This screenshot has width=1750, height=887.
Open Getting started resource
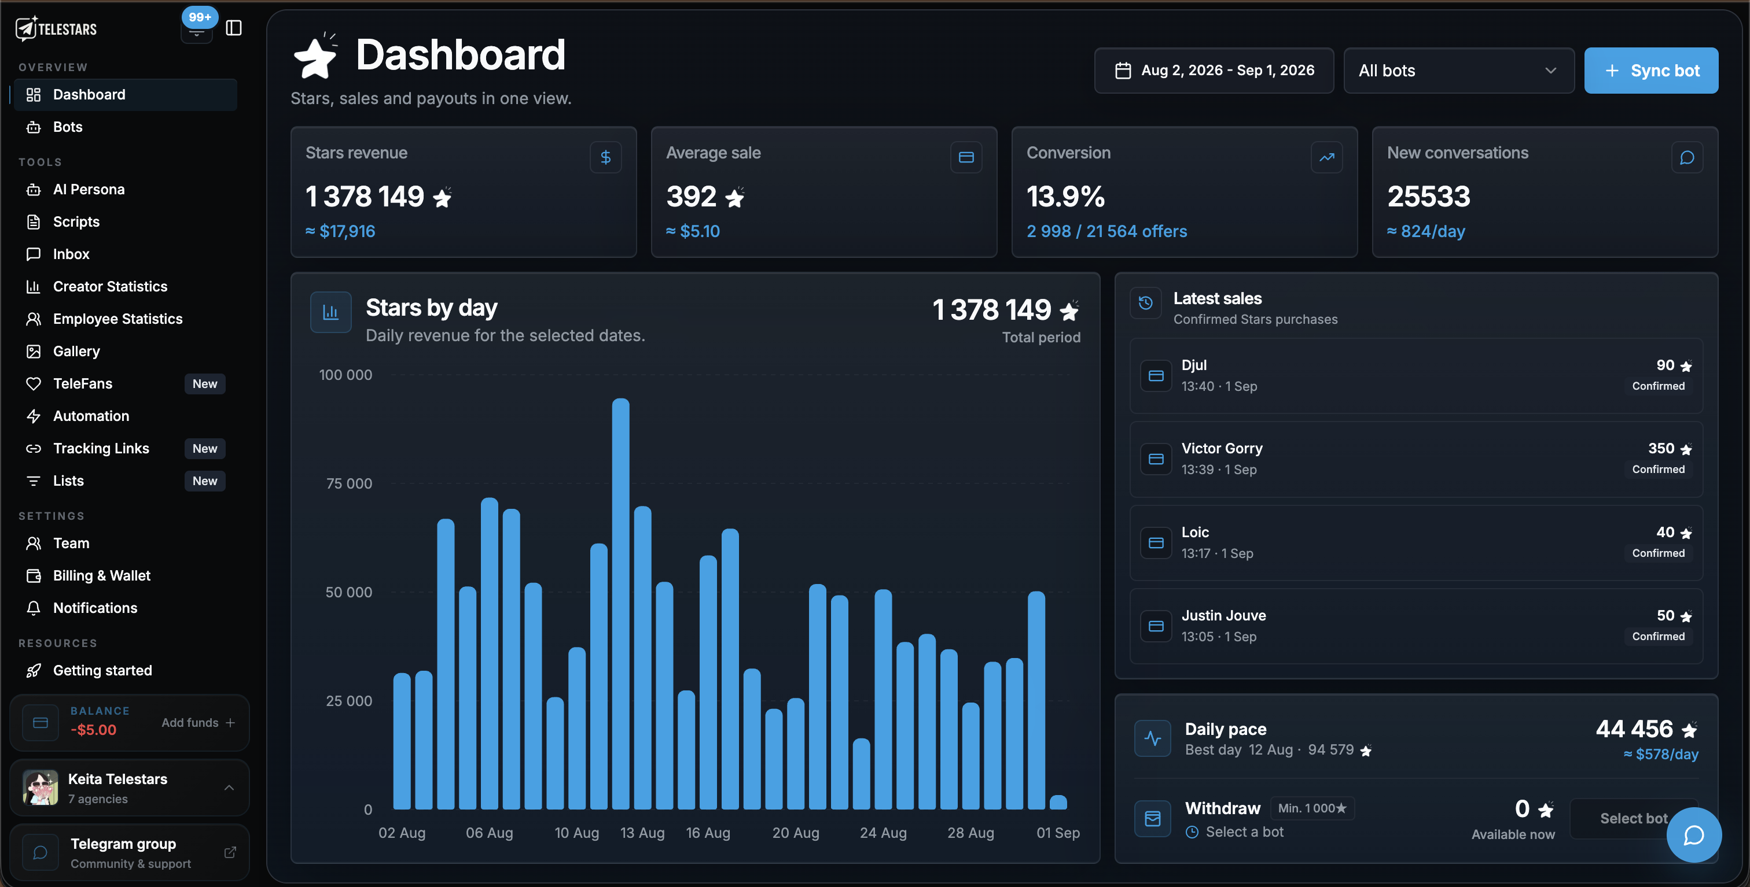click(124, 671)
